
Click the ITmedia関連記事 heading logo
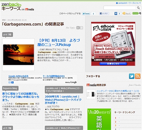coord(96,85)
